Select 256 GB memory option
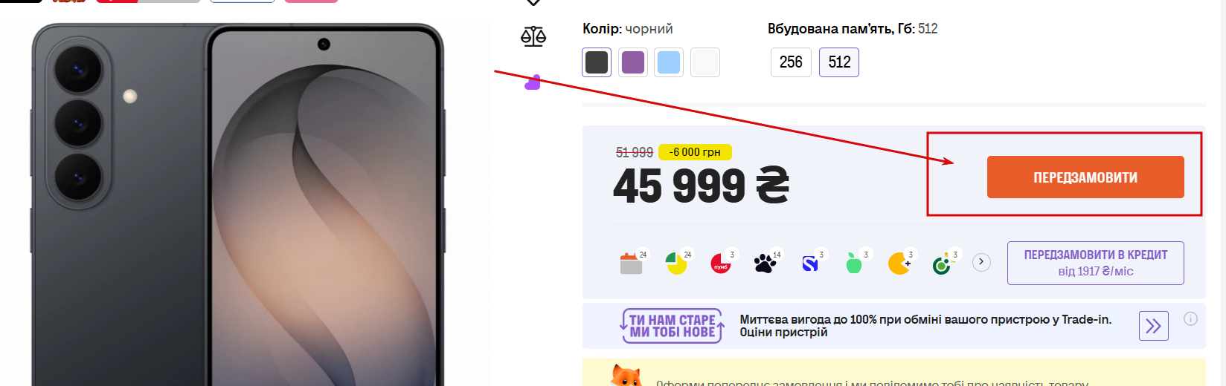This screenshot has height=386, width=1226. 791,62
